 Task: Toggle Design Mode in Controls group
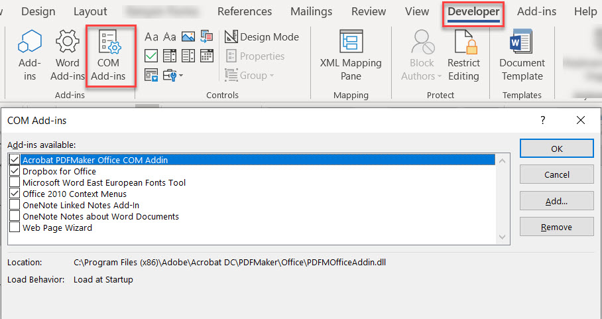[x=261, y=37]
